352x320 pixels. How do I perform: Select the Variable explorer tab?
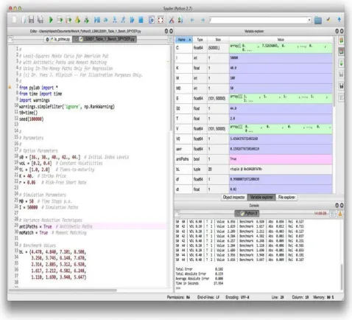261,197
